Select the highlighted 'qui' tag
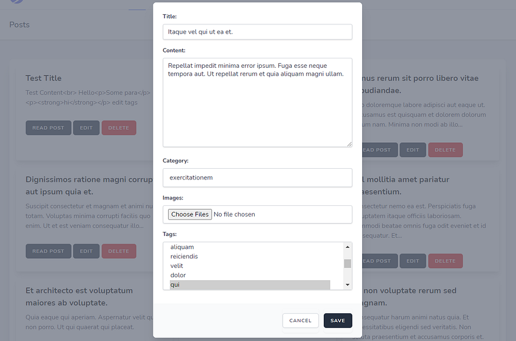The width and height of the screenshot is (516, 341). (x=250, y=285)
